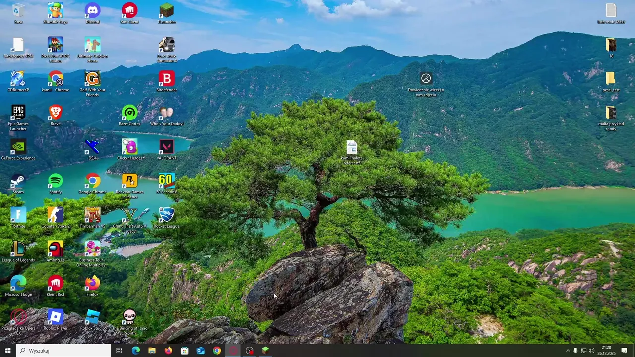Image resolution: width=635 pixels, height=357 pixels.
Task: Select the DSJ4 desktop shortcut
Action: (x=92, y=150)
